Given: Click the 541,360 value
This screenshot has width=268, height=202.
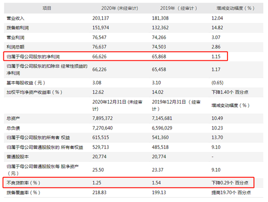Looking at the screenshot, I should pyautogui.click(x=160, y=137).
